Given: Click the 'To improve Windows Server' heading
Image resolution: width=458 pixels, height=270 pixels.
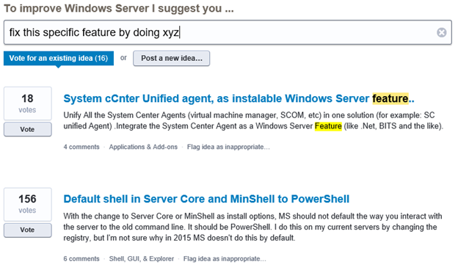Looking at the screenshot, I should [x=119, y=9].
